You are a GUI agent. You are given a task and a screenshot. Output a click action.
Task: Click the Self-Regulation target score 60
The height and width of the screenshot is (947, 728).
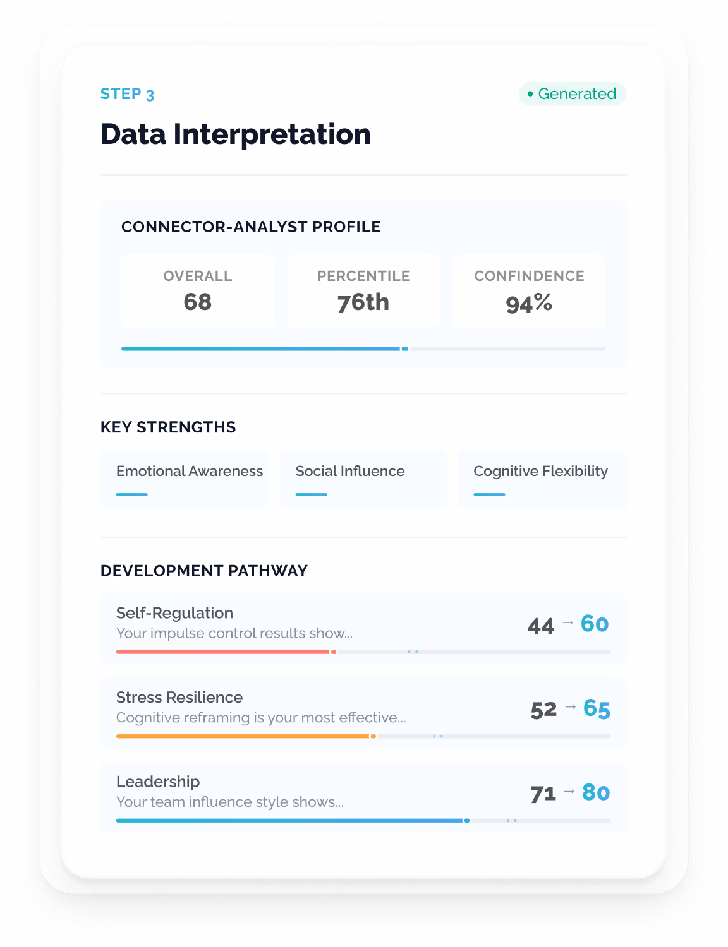(x=595, y=624)
